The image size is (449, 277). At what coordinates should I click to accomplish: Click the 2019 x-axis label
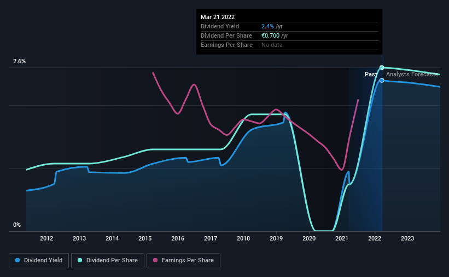(276, 238)
